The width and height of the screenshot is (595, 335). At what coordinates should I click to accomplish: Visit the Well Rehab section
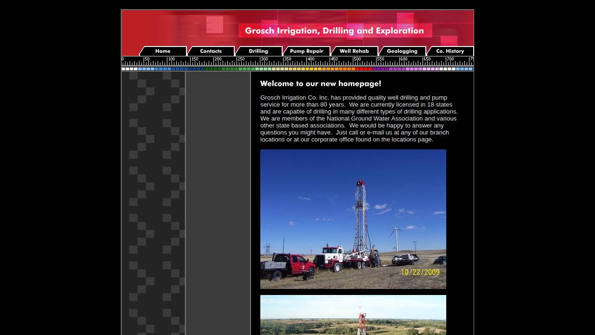[x=354, y=51]
